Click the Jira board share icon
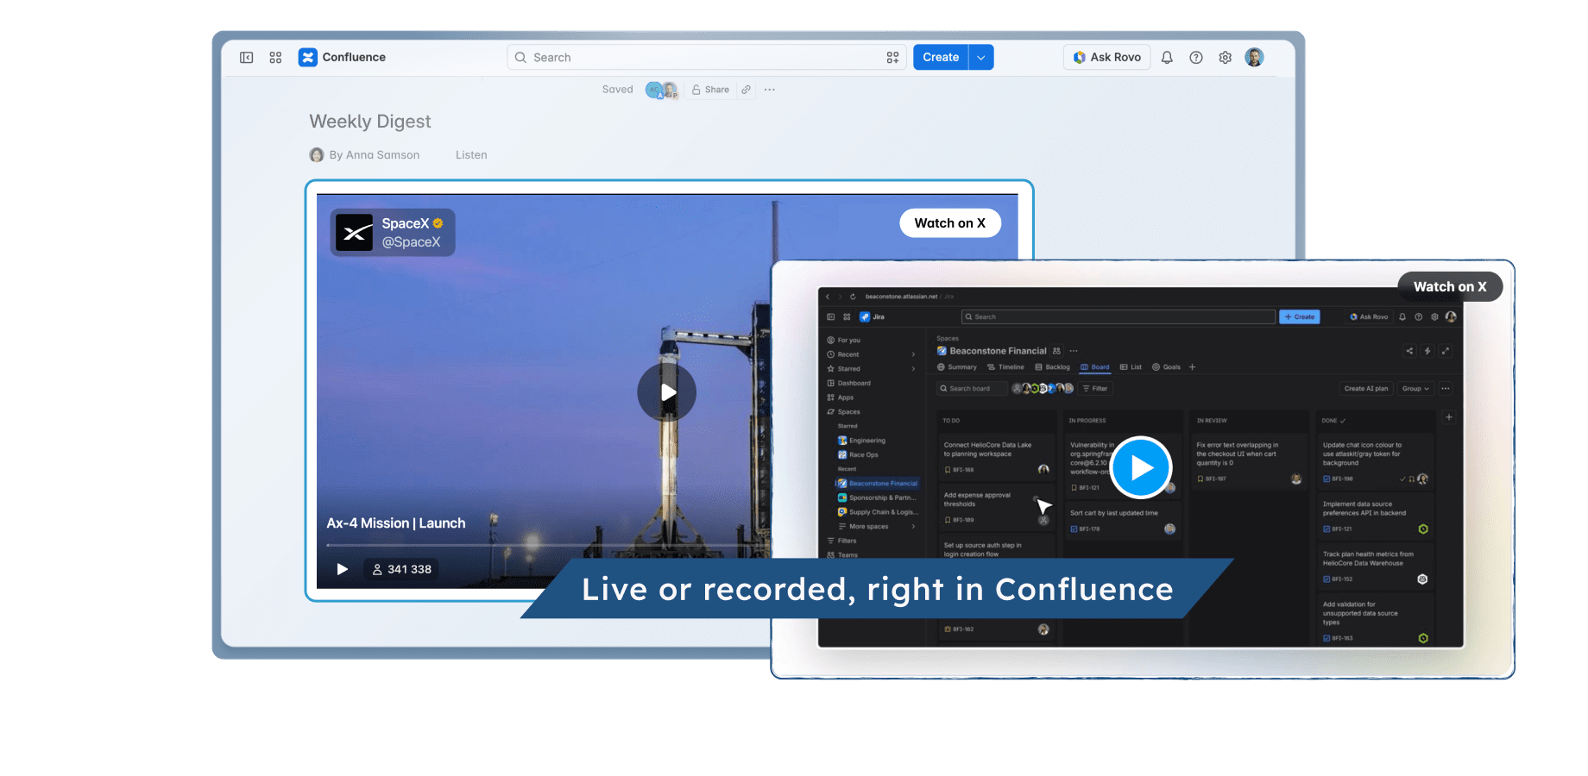1588x776 pixels. [1409, 351]
